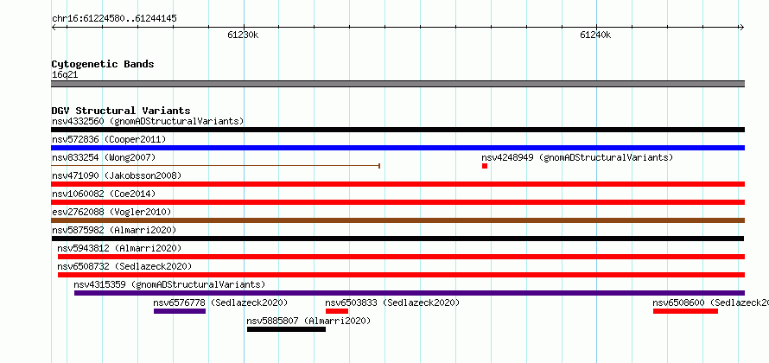Select the short purple nsv6576778 variant bar
The image size is (769, 363).
coord(180,311)
